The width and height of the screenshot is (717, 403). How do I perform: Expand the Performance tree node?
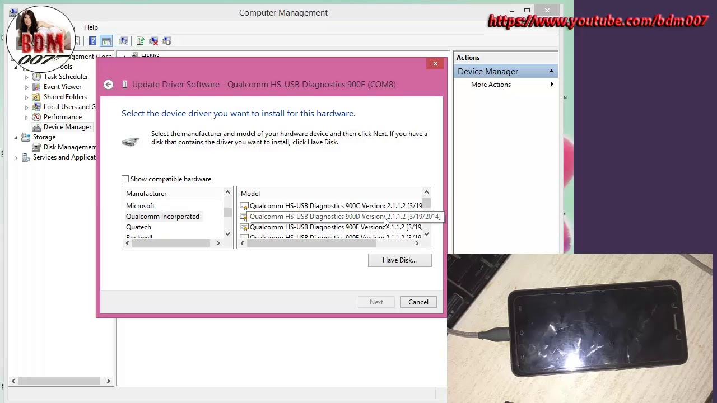[x=26, y=117]
